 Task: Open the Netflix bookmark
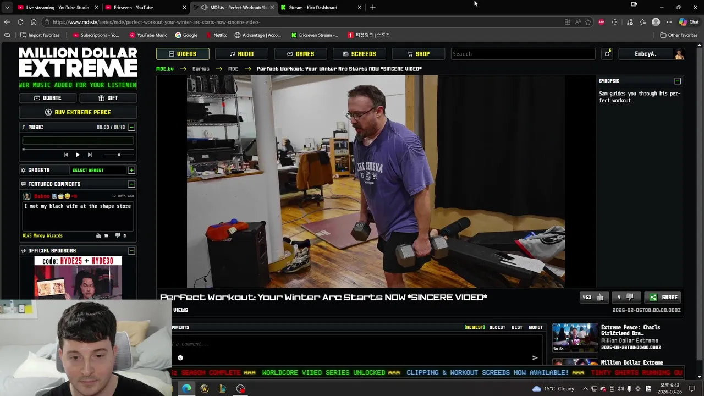pos(216,35)
